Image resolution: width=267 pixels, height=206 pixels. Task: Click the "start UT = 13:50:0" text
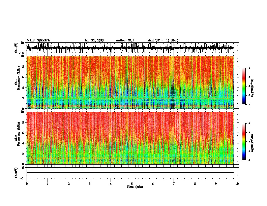pyautogui.click(x=163, y=40)
